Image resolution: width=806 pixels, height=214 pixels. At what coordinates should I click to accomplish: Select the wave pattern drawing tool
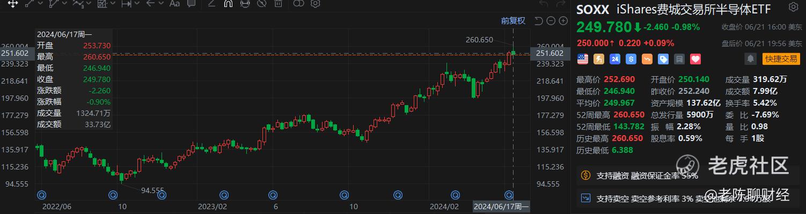[78, 4]
